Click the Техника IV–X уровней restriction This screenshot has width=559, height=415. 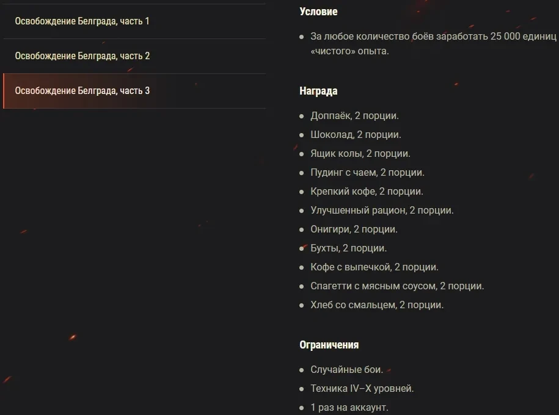pyautogui.click(x=362, y=388)
